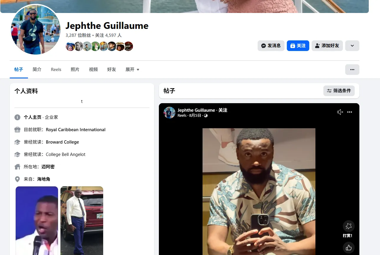Viewport: 380px width, 255px height.
Task: Click the location pin icon next to 海地角
Action: [x=17, y=179]
